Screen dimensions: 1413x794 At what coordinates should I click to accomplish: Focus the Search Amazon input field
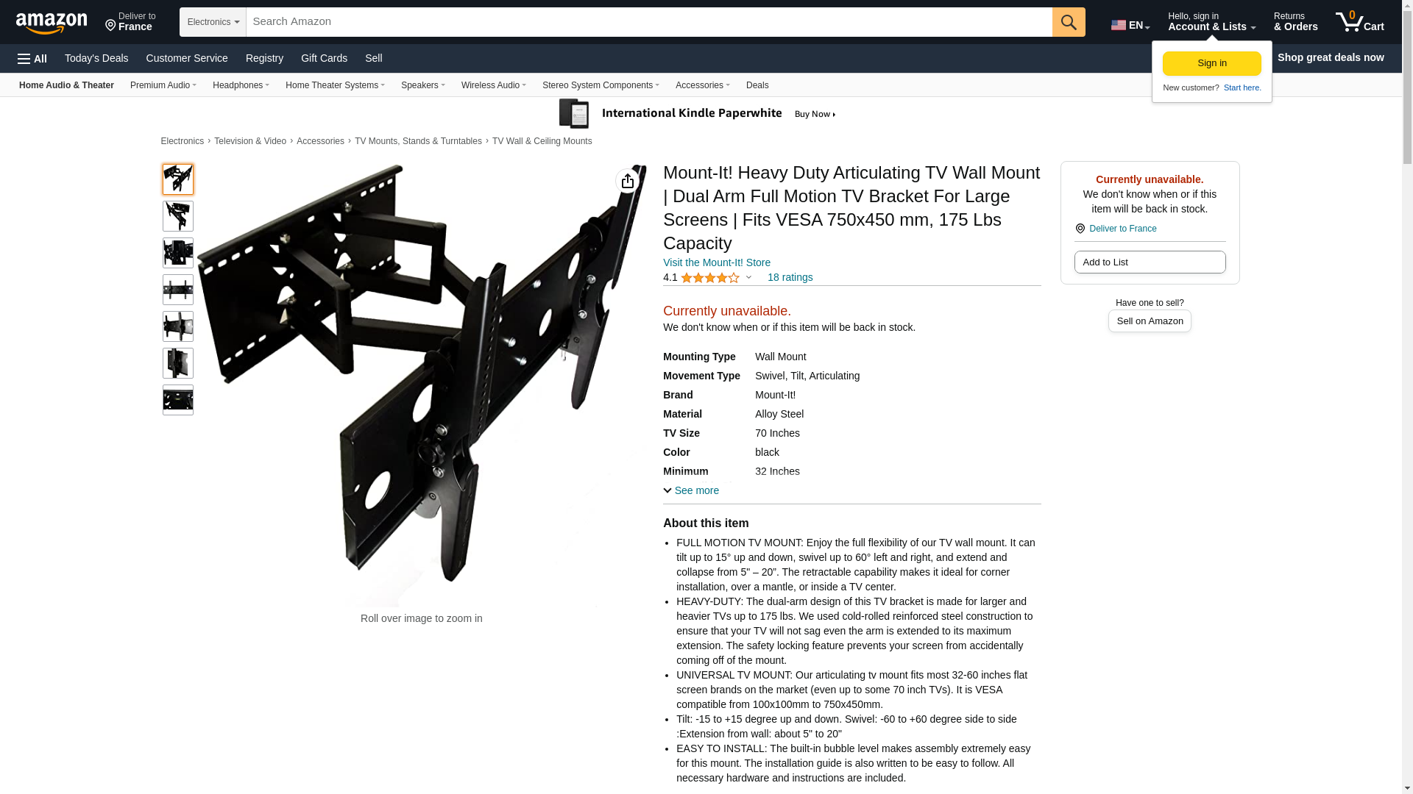coord(648,22)
